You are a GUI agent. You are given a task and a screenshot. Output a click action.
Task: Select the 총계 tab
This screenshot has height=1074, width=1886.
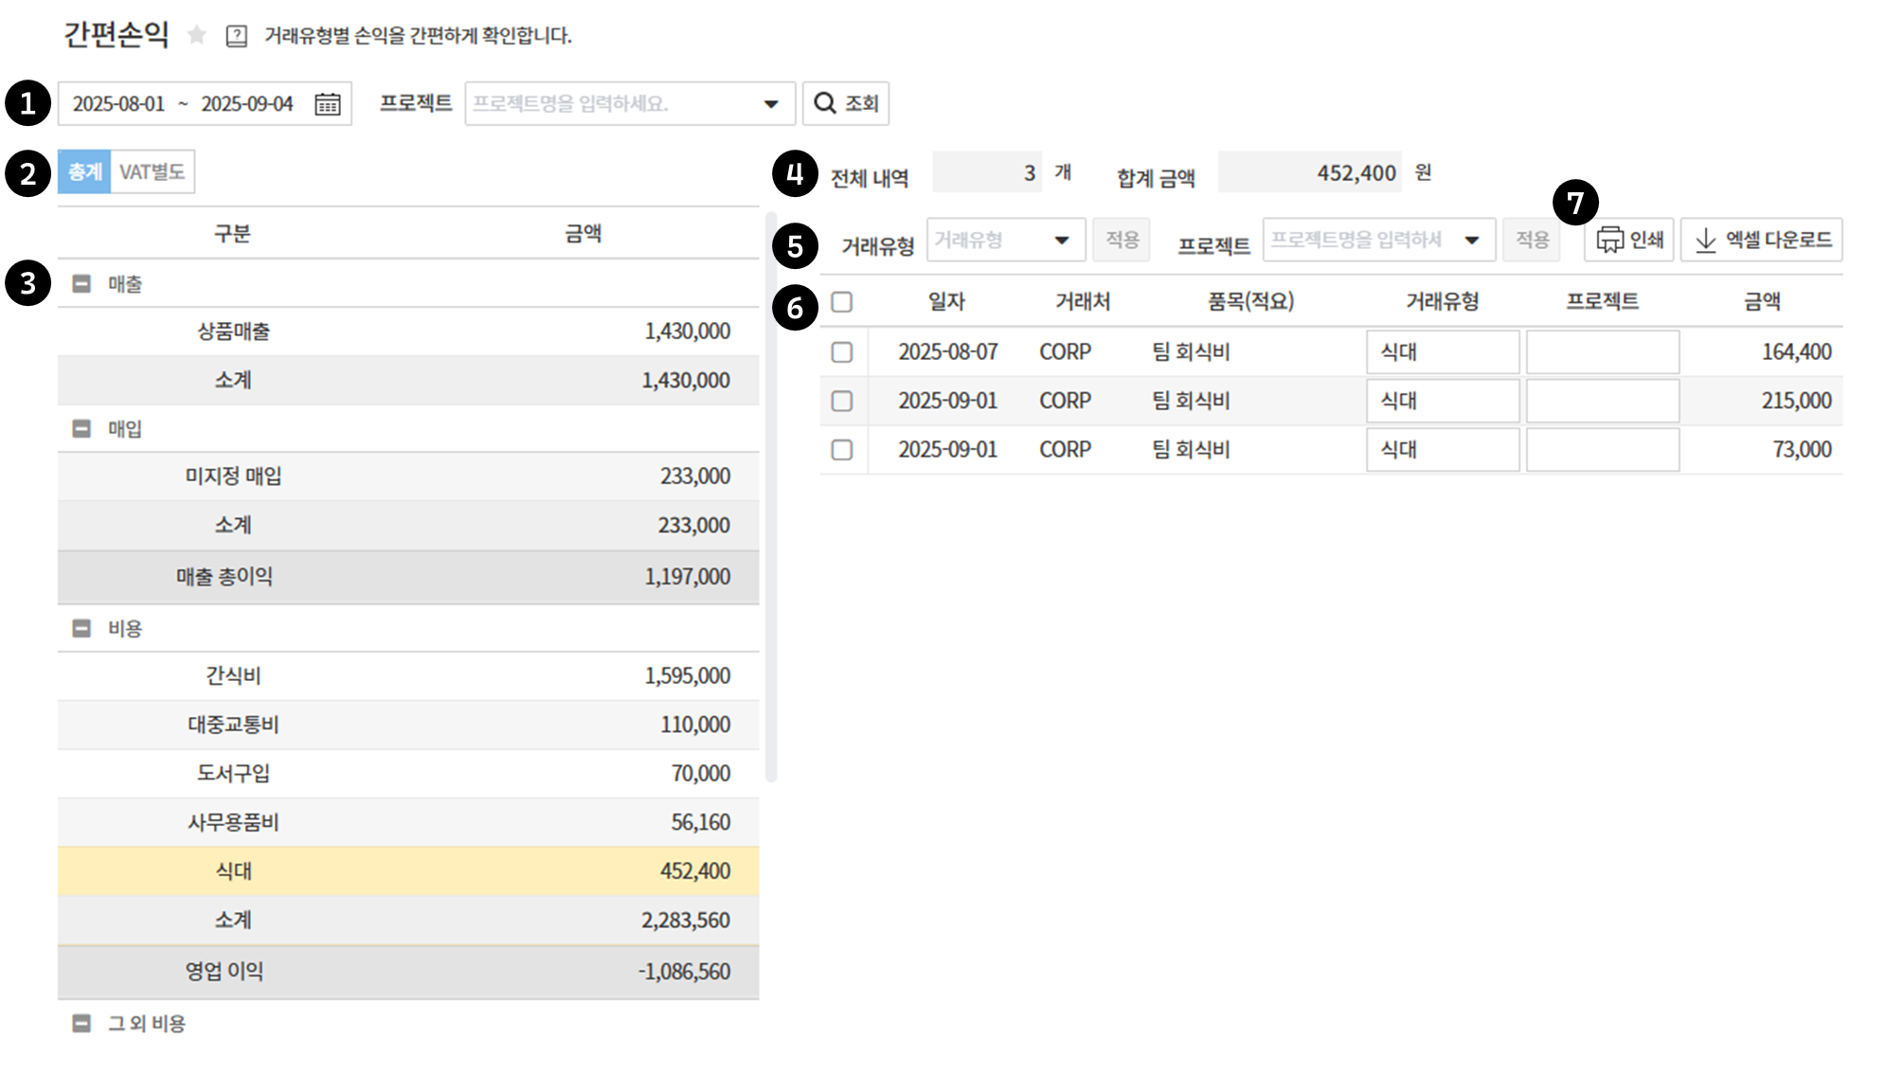(84, 171)
